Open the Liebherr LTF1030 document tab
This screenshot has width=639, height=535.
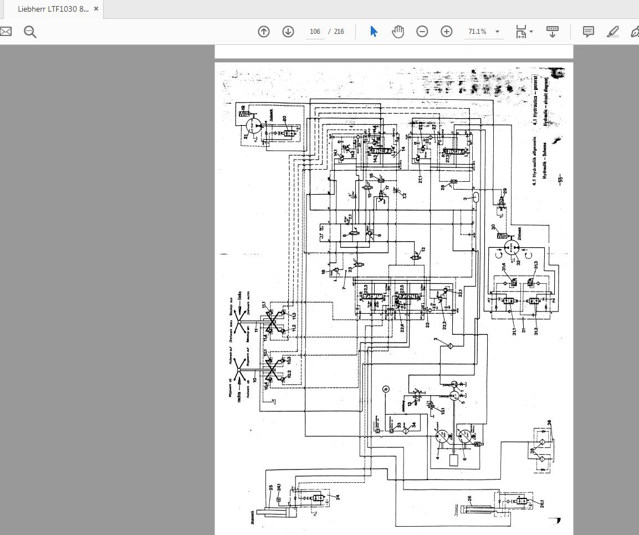(53, 9)
